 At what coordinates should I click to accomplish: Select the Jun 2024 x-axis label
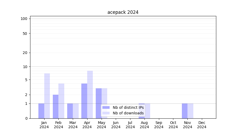coord(116,125)
